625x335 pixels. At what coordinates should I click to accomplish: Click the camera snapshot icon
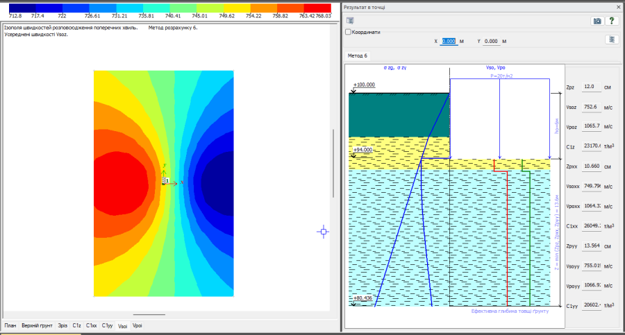pyautogui.click(x=597, y=21)
